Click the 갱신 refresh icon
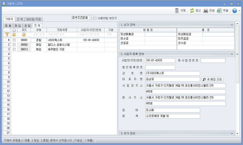This screenshot has height=145, width=243. [x=192, y=11]
